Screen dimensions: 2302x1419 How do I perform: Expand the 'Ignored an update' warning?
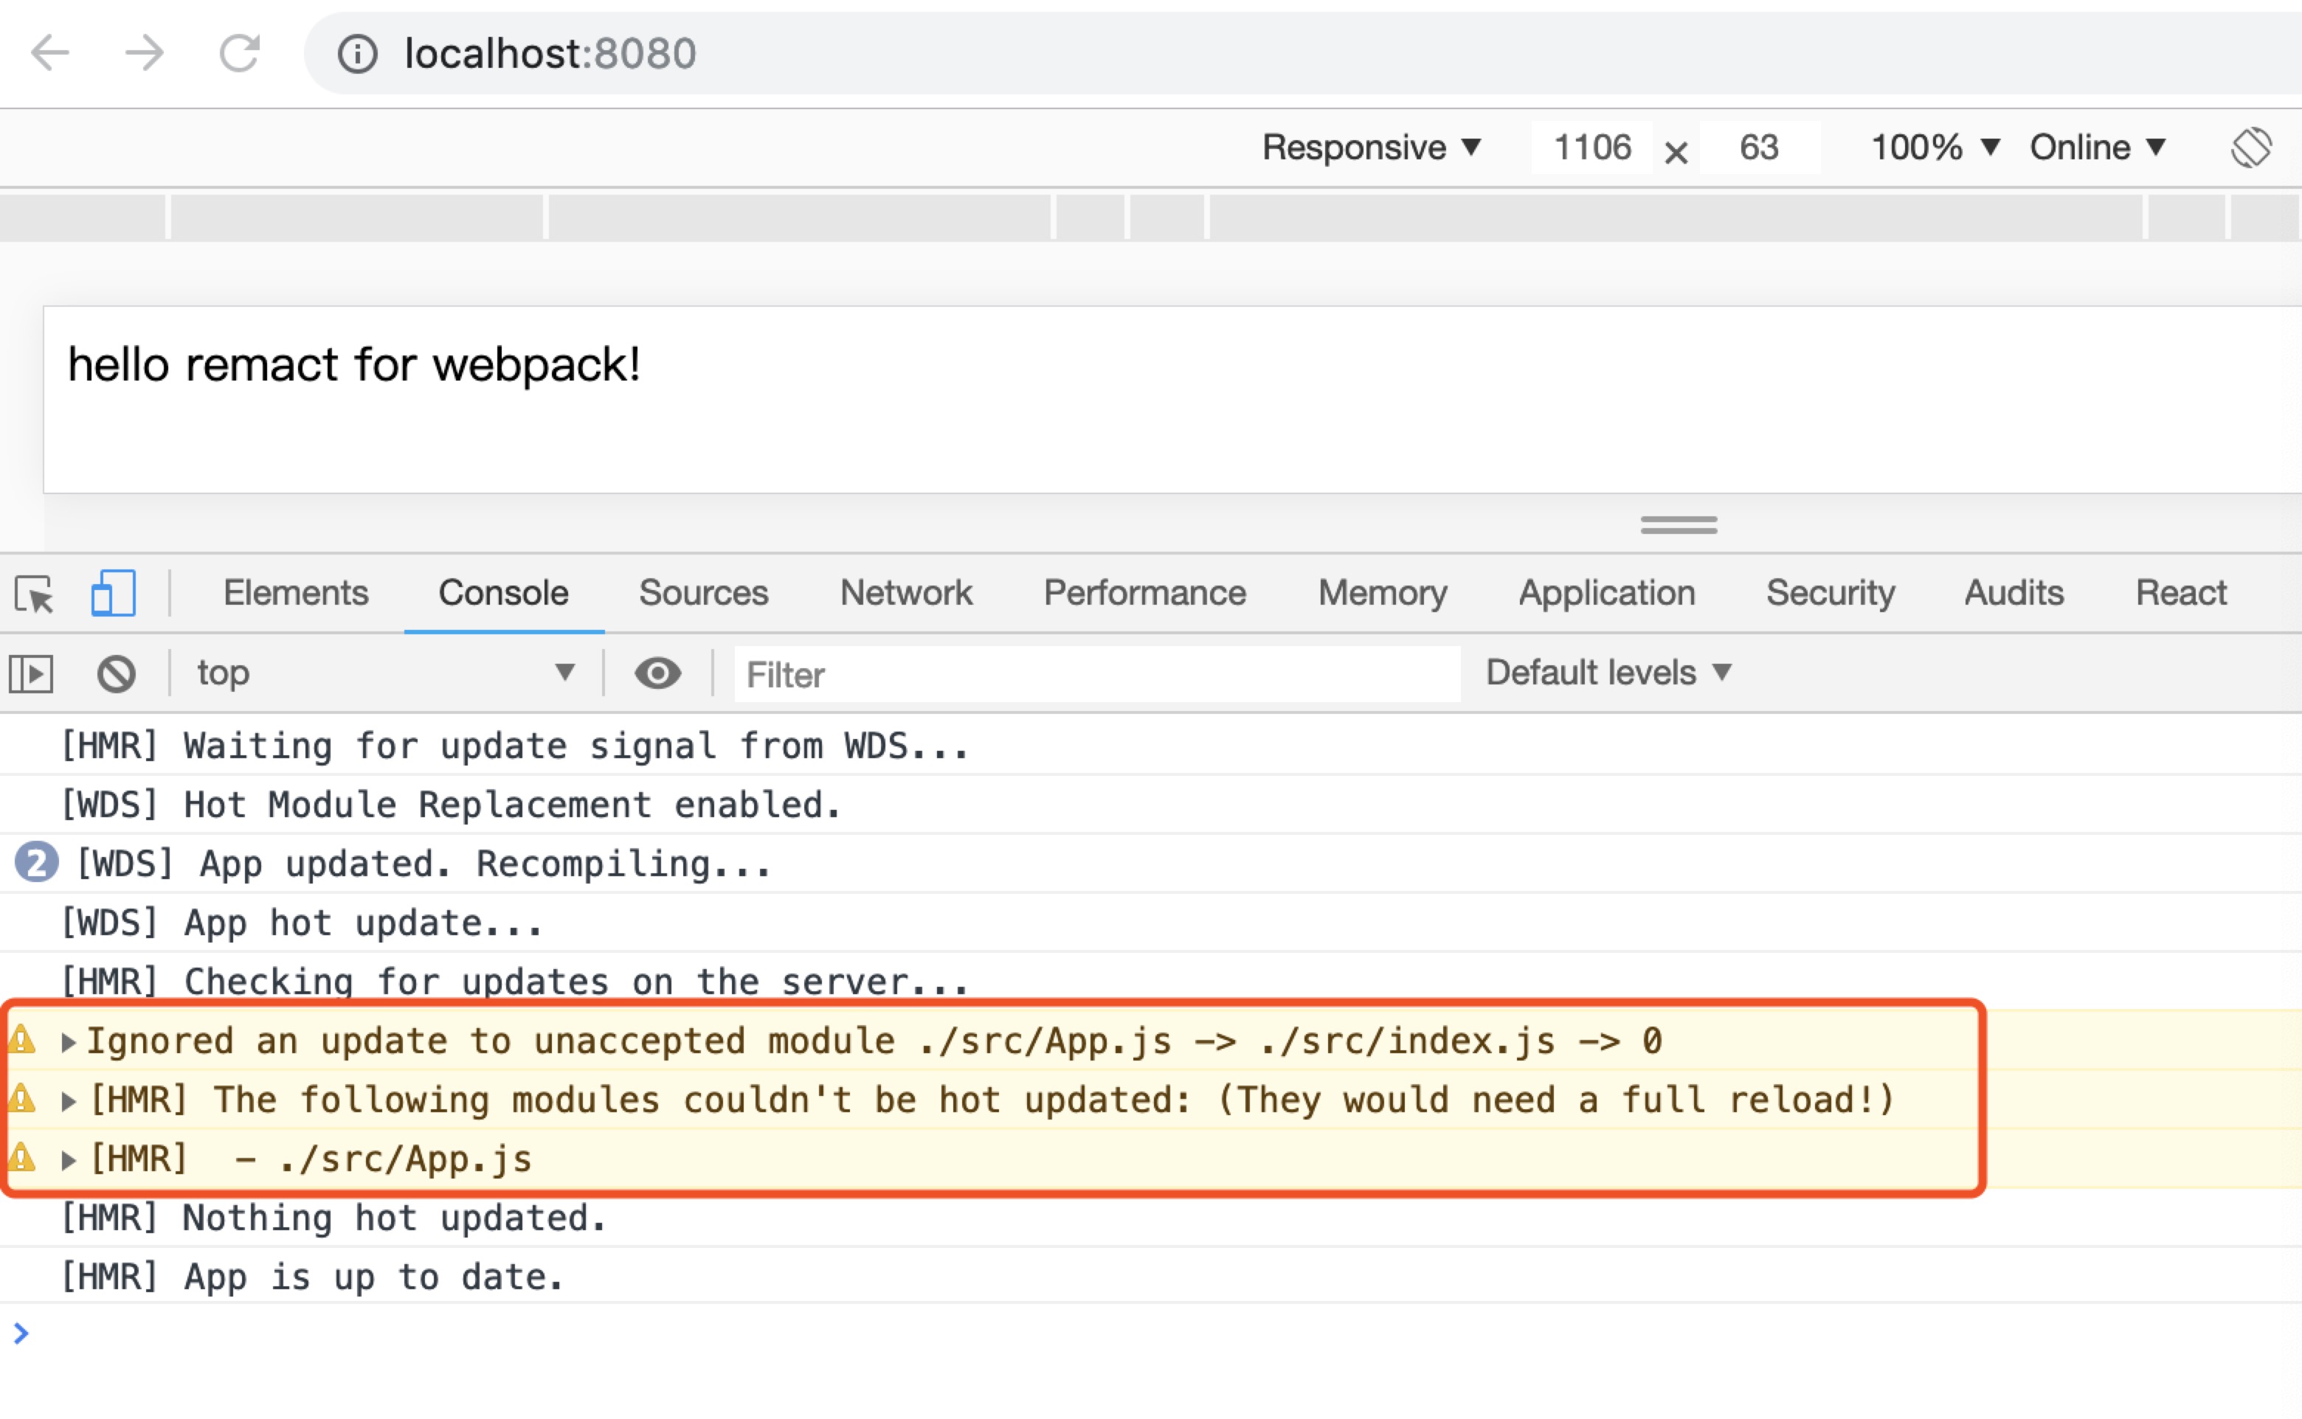click(x=68, y=1041)
